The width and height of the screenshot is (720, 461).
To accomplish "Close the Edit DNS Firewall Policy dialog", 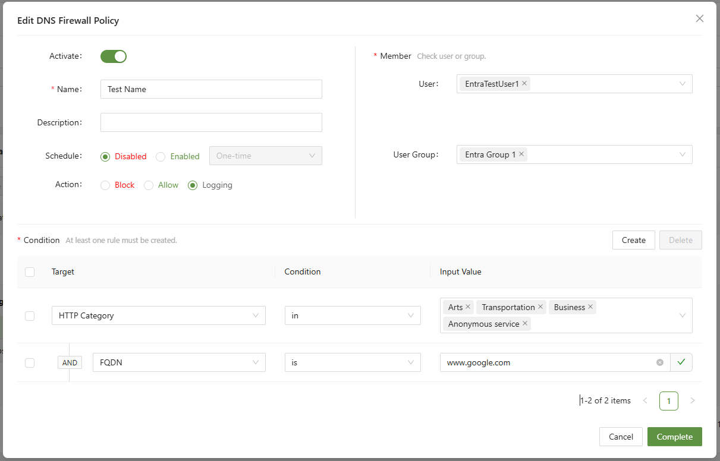I will pyautogui.click(x=700, y=18).
